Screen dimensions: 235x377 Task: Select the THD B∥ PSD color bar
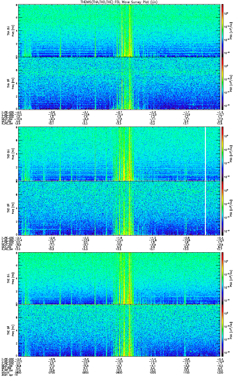[x=222, y=208]
